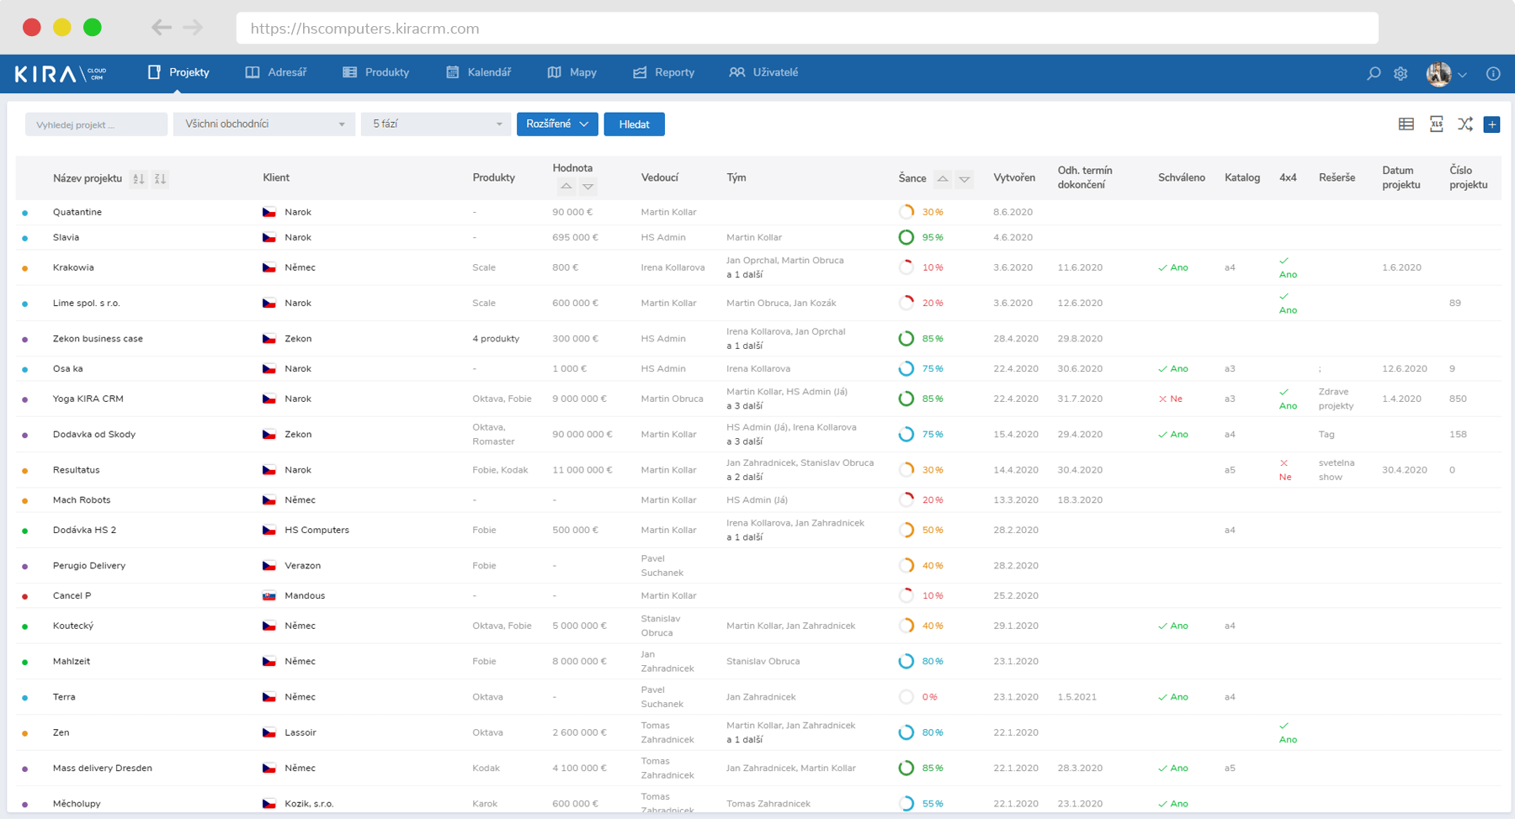Open the search magnifier in the header
Image resolution: width=1515 pixels, height=819 pixels.
(1374, 73)
